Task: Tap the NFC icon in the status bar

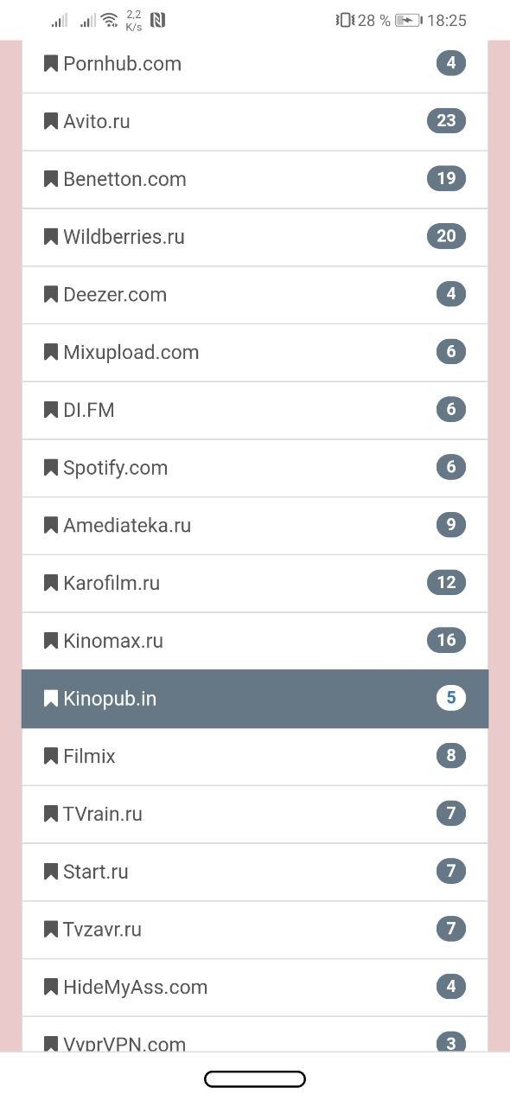Action: (x=157, y=20)
